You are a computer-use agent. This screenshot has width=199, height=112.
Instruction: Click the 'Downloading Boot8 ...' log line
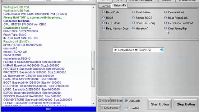[x=17, y=28]
